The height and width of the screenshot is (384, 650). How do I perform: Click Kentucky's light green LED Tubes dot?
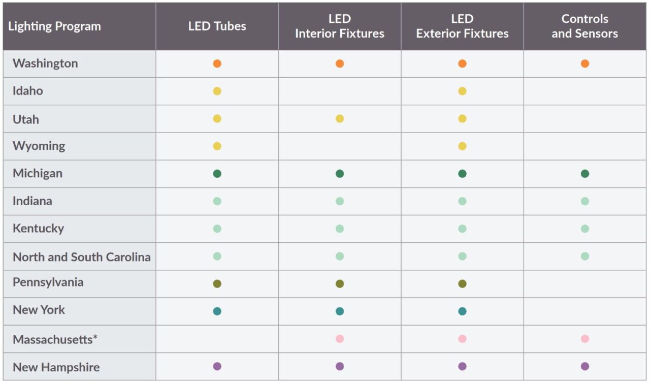(x=217, y=229)
